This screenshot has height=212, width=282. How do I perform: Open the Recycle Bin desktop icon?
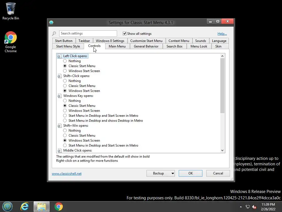pos(11,11)
